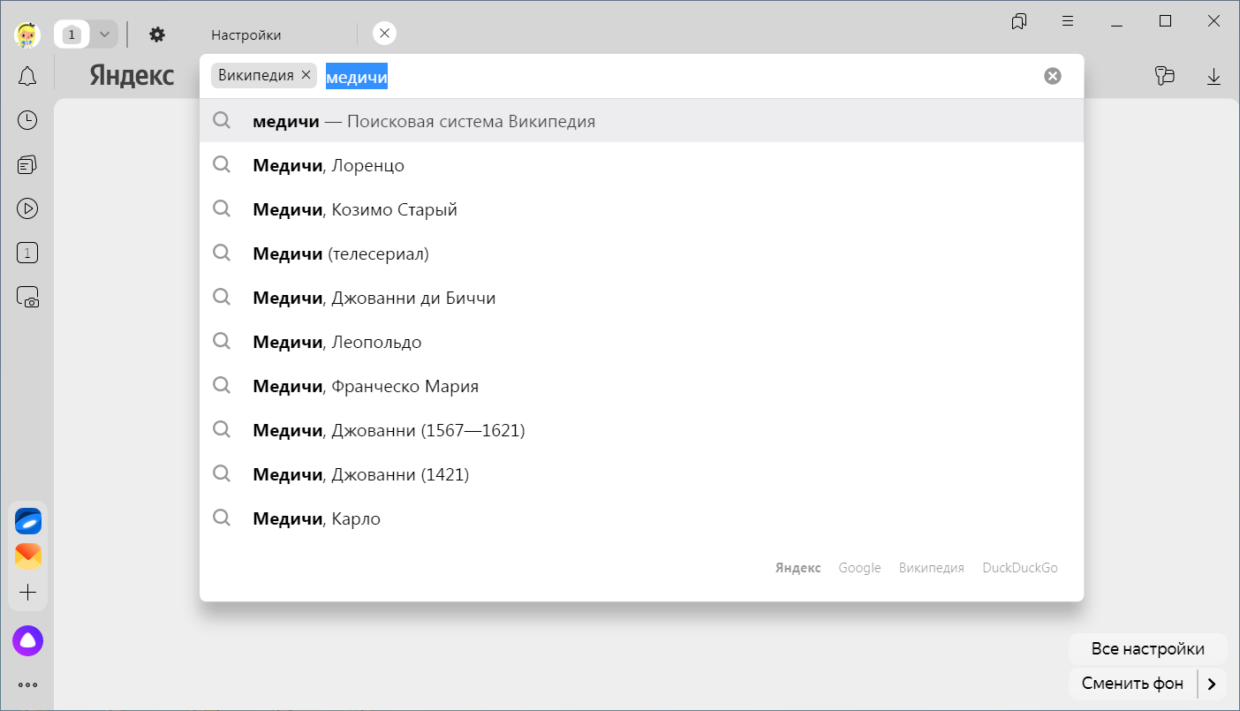This screenshot has width=1240, height=711.
Task: Launch Alice voice assistant
Action: point(28,641)
